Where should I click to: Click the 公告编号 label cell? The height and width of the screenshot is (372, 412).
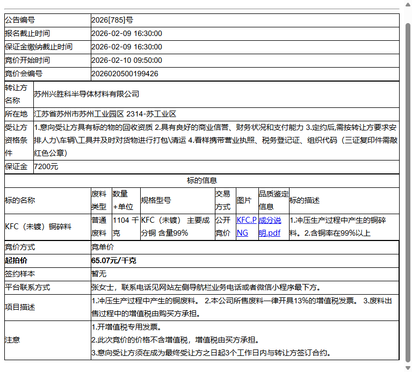click(x=48, y=20)
